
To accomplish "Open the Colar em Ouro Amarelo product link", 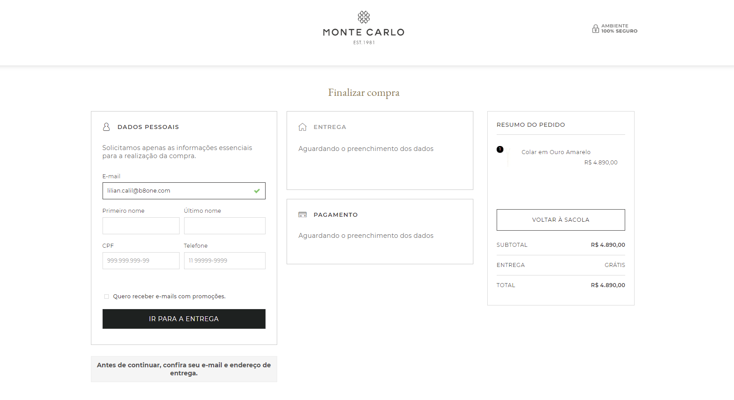I will pyautogui.click(x=556, y=152).
